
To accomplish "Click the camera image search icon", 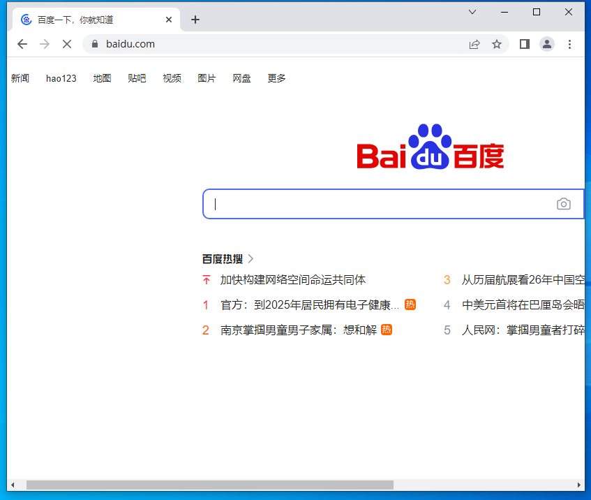I will [564, 204].
